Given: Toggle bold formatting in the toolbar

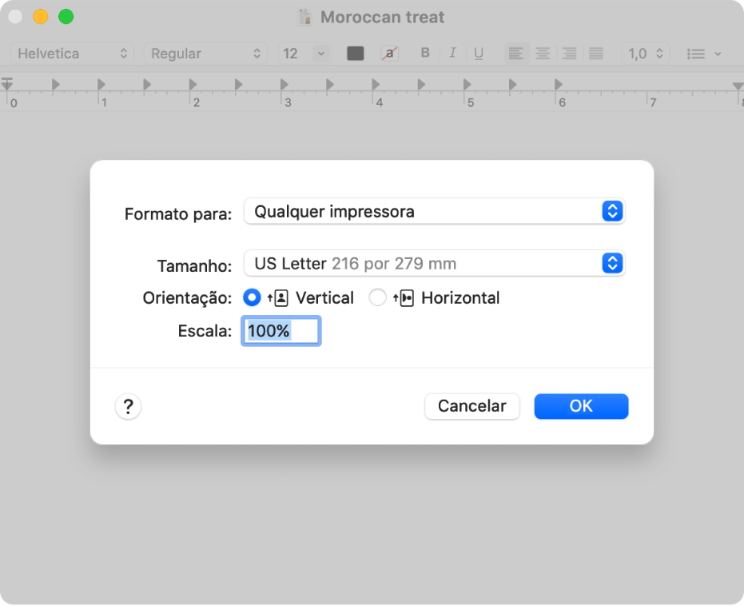Looking at the screenshot, I should pyautogui.click(x=425, y=53).
